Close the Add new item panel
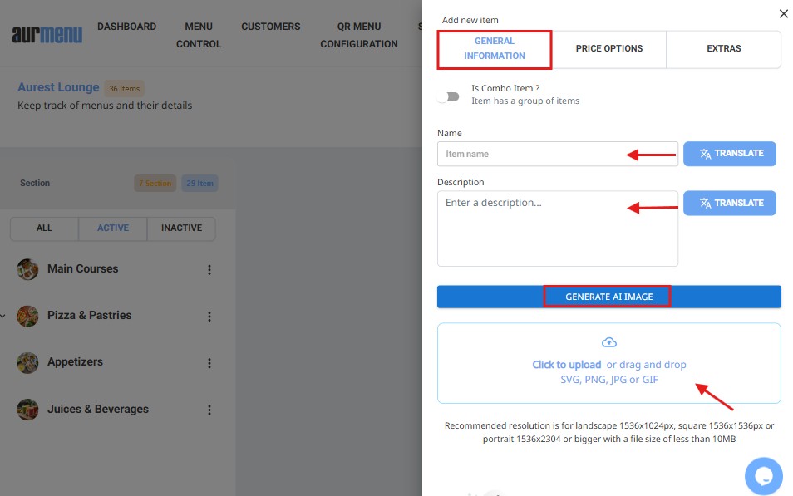 click(x=783, y=14)
